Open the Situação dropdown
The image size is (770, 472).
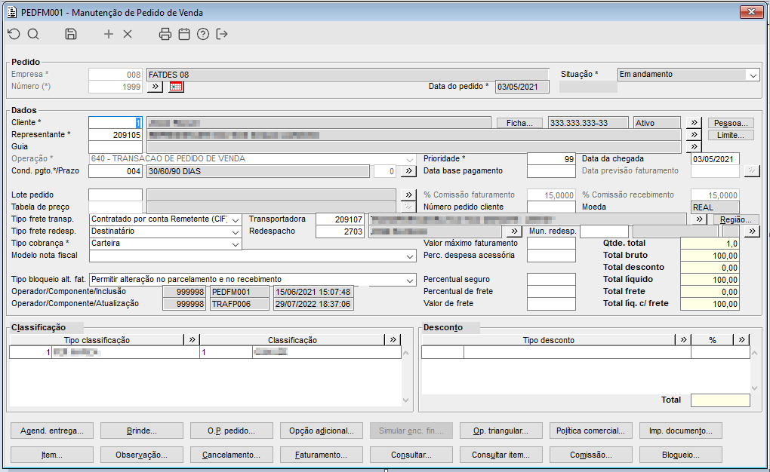click(x=753, y=75)
